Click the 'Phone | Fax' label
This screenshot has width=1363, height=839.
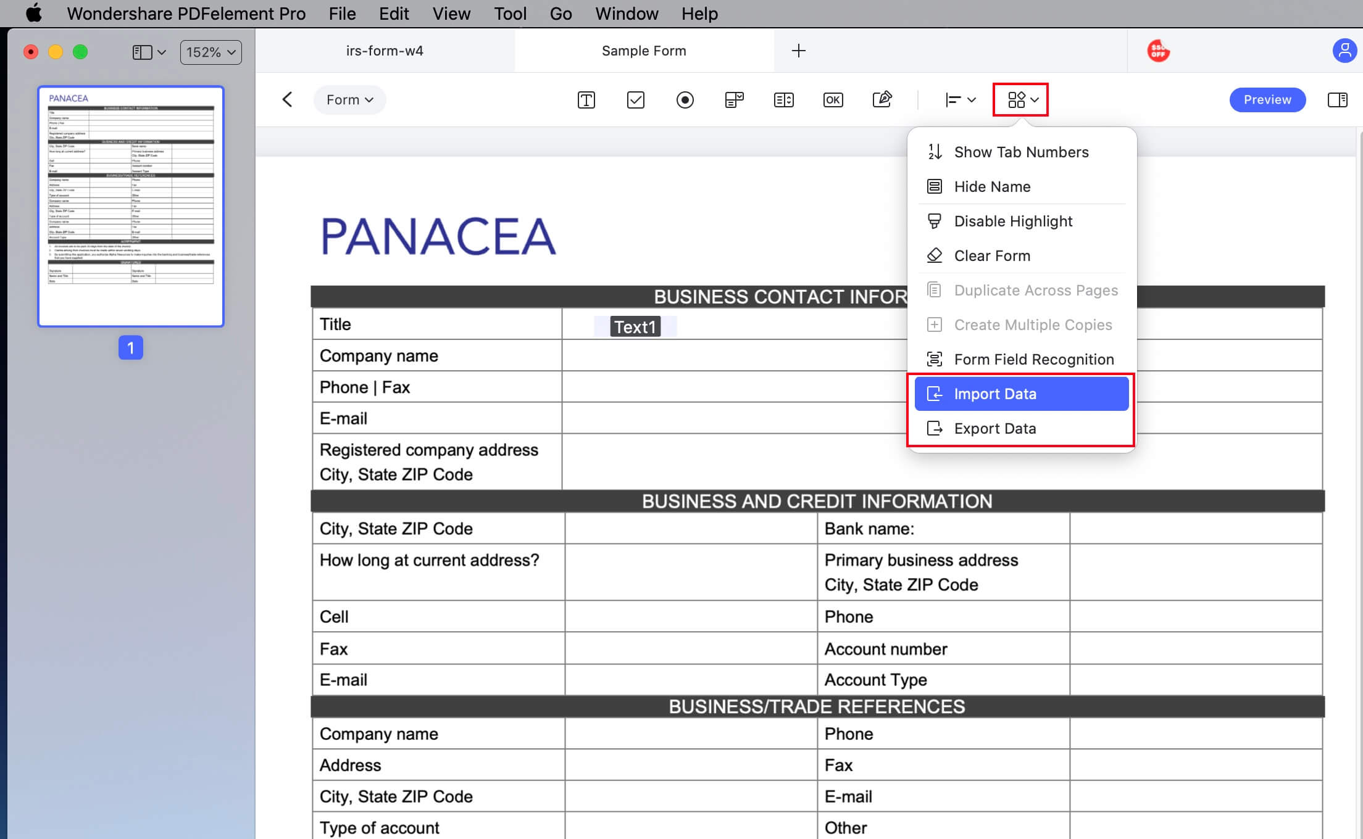point(364,387)
